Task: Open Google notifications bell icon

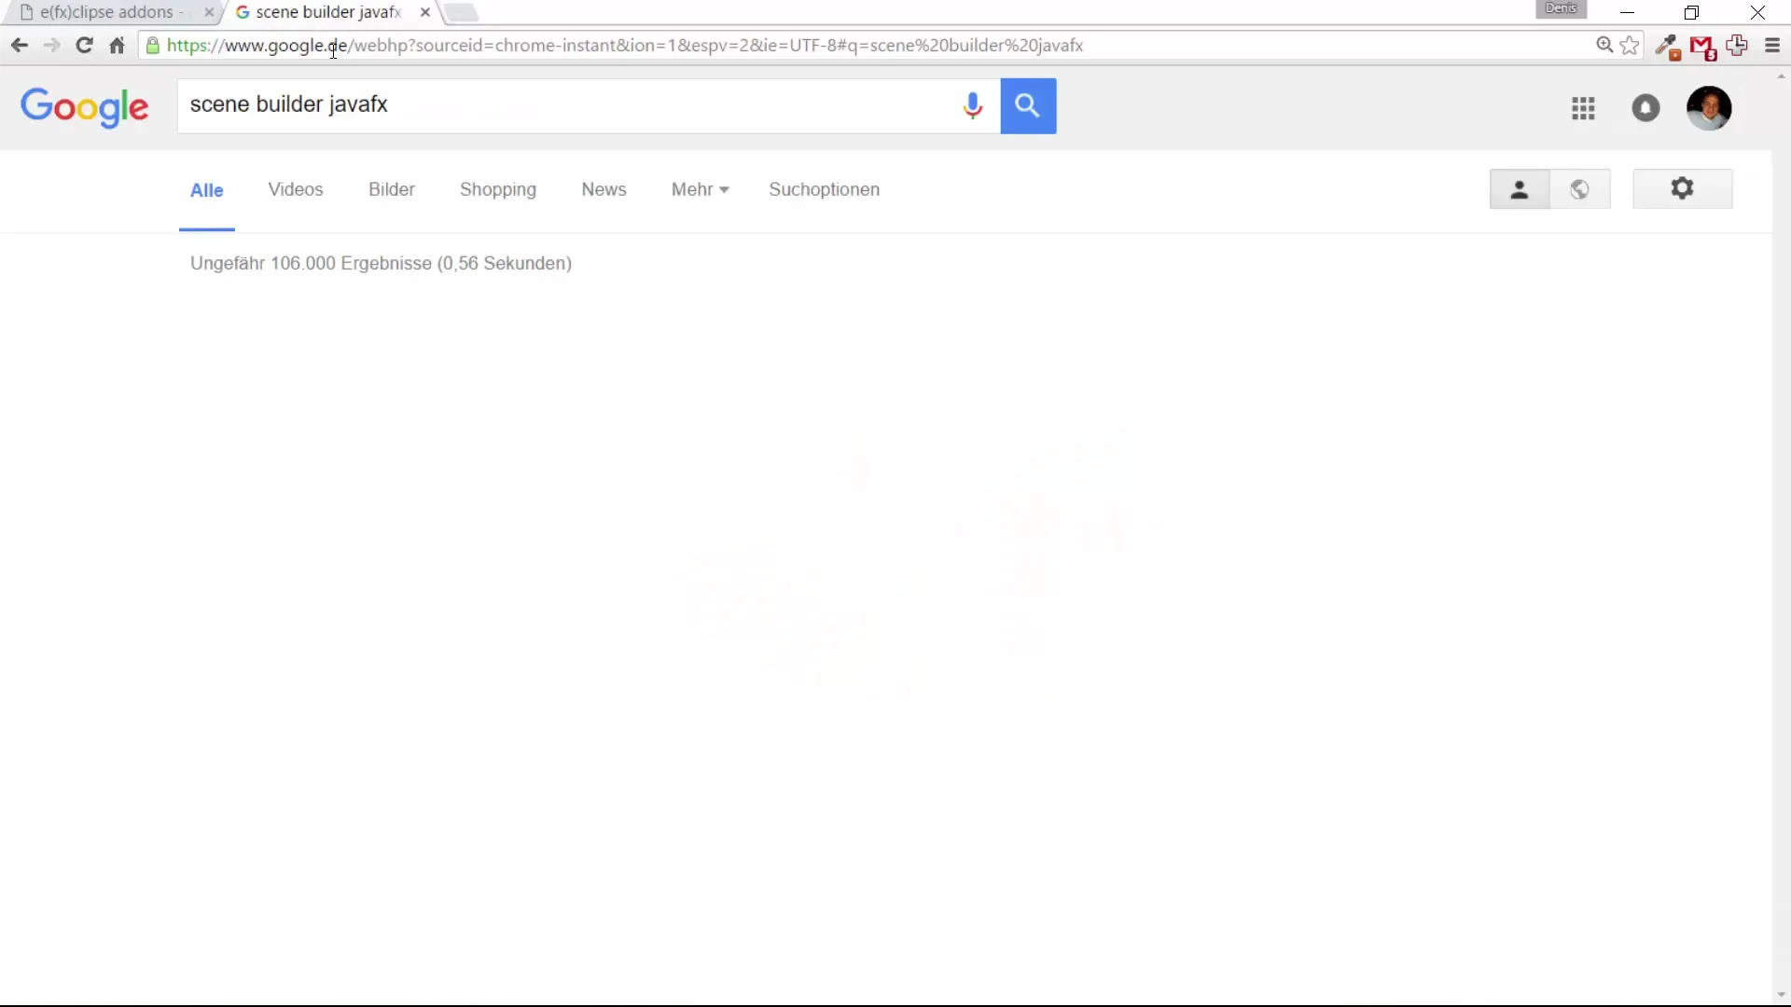Action: click(x=1645, y=108)
